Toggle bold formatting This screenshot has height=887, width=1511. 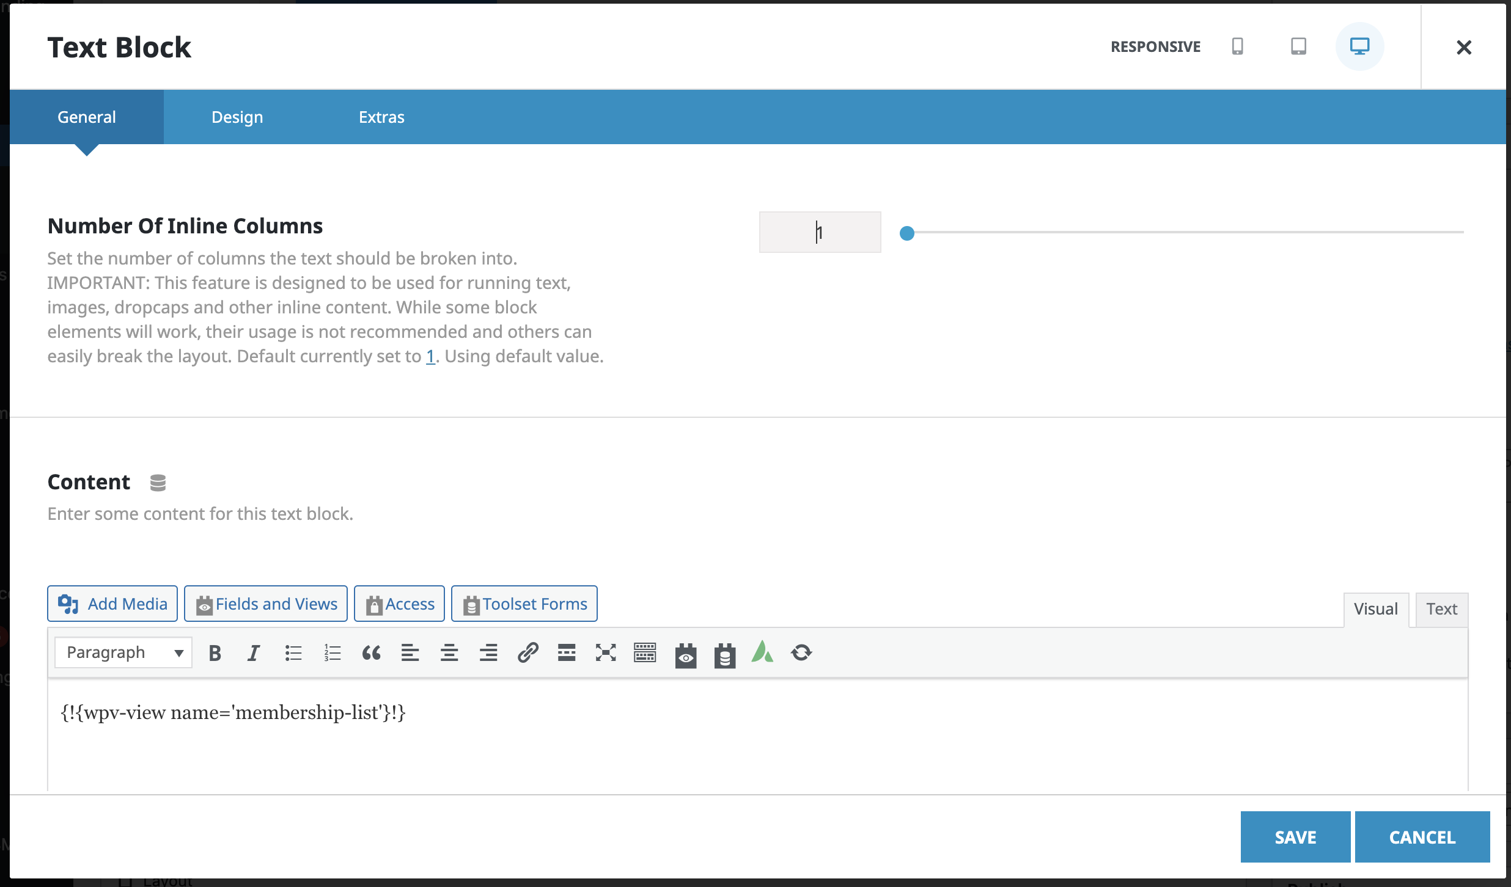[215, 653]
